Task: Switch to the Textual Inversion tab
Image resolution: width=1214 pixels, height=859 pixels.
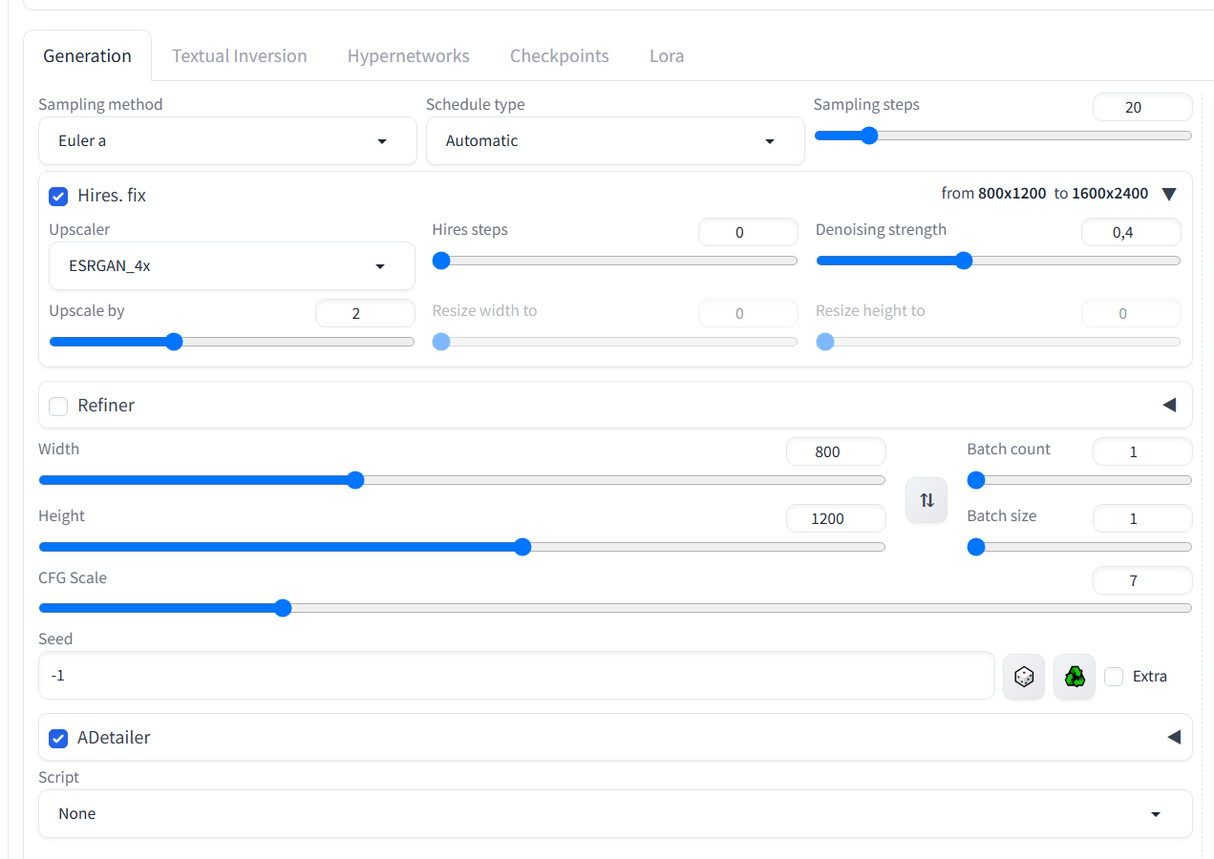Action: 239,56
